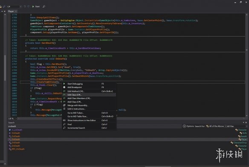Choose Edit Class (C#) menu entry

point(75,95)
